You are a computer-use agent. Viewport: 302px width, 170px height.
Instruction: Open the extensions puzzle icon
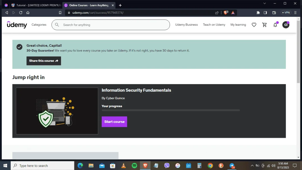(258, 13)
